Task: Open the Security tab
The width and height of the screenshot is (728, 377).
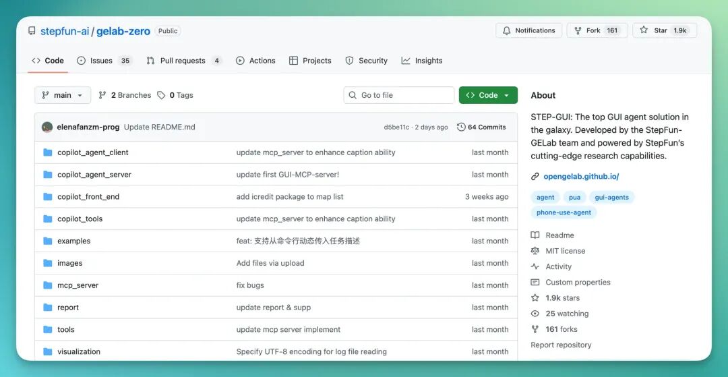Action: coord(367,60)
